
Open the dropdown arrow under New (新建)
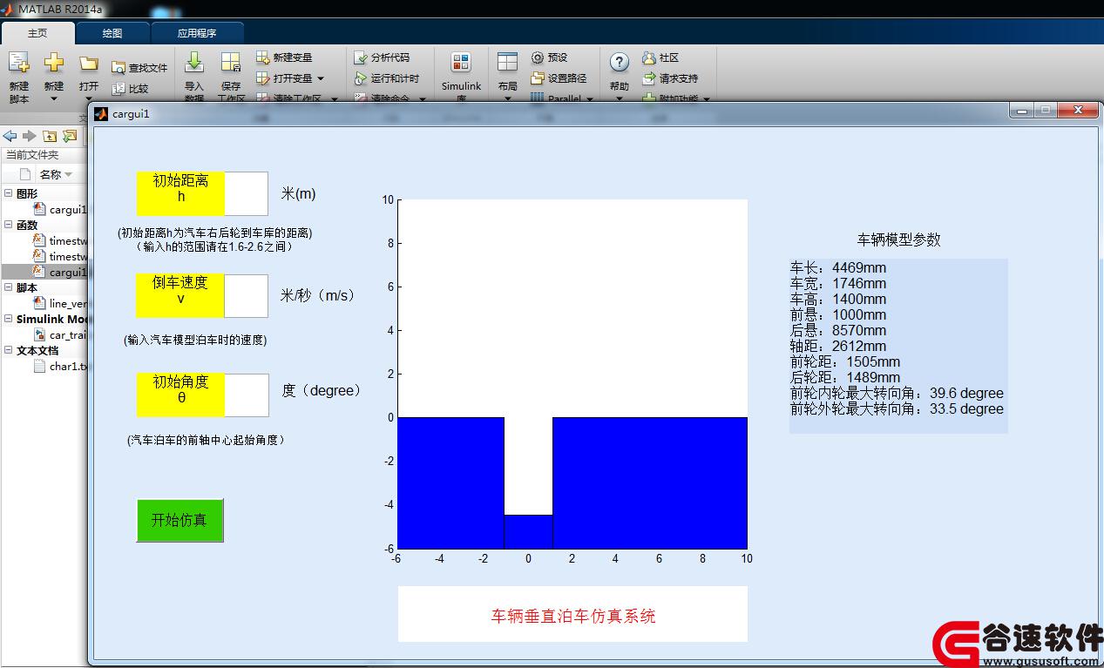[x=54, y=98]
